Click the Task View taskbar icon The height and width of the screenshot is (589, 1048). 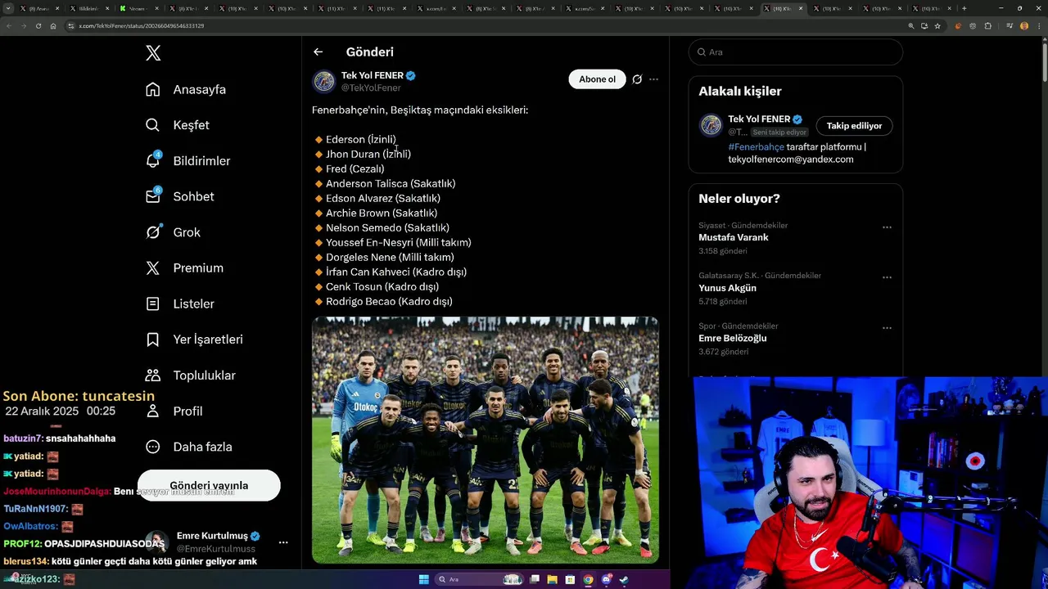(x=534, y=579)
